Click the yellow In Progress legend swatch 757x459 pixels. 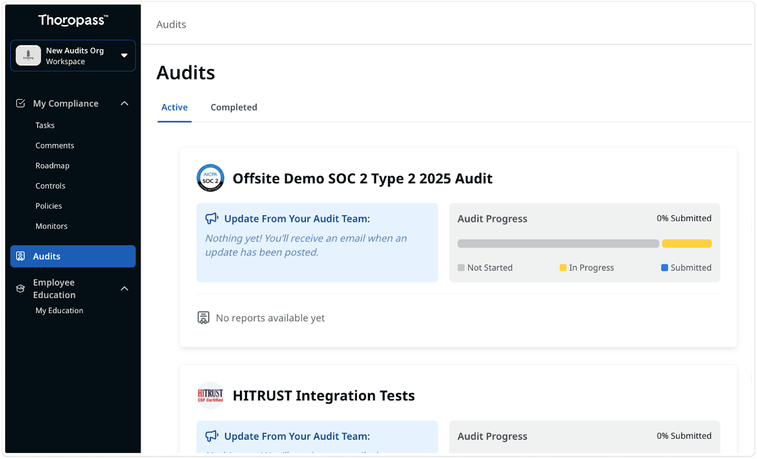tap(563, 268)
